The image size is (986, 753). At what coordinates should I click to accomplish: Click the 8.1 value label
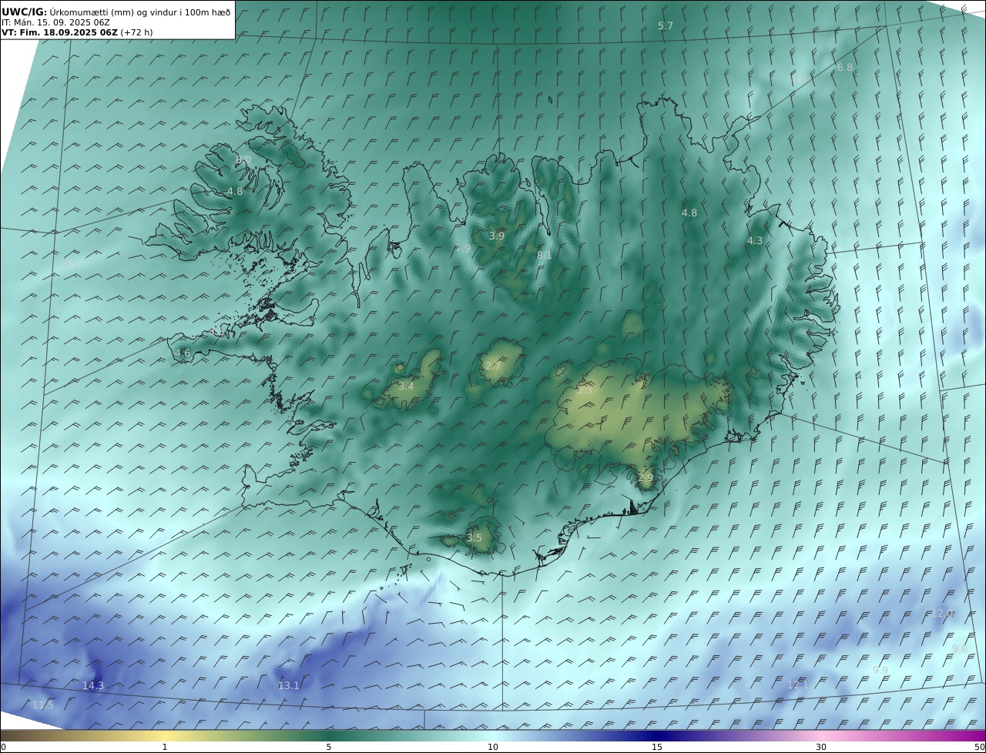click(x=545, y=256)
